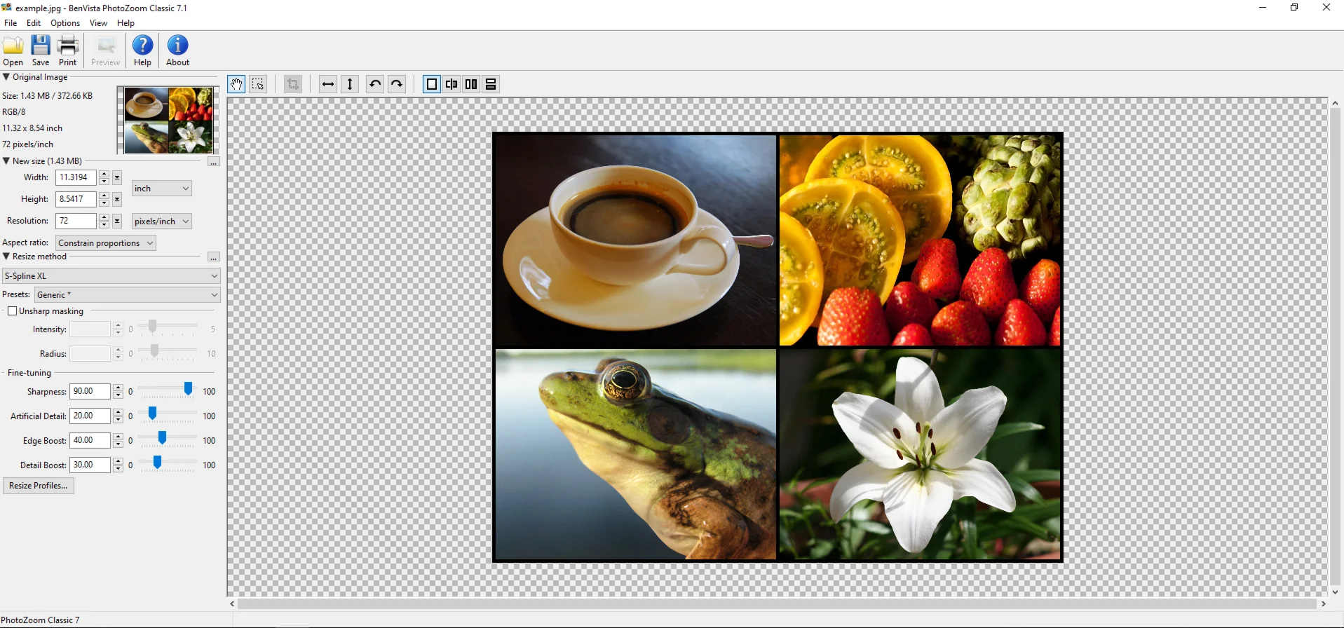This screenshot has height=628, width=1344.
Task: Click the Resize Profiles button
Action: pyautogui.click(x=39, y=486)
